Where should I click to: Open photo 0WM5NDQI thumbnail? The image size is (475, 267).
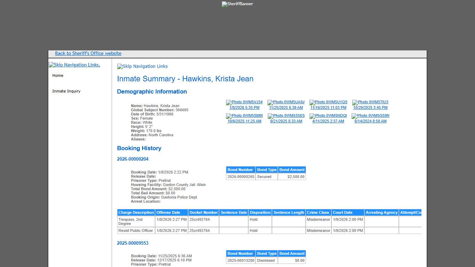click(x=328, y=116)
